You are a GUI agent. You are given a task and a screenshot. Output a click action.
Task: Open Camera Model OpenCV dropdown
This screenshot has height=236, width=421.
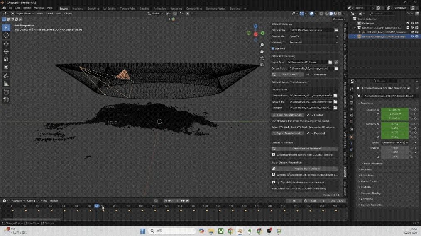pos(313,36)
